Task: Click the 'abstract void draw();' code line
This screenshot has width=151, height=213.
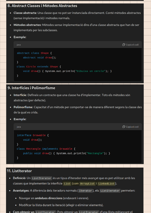Action: [x=40, y=58]
